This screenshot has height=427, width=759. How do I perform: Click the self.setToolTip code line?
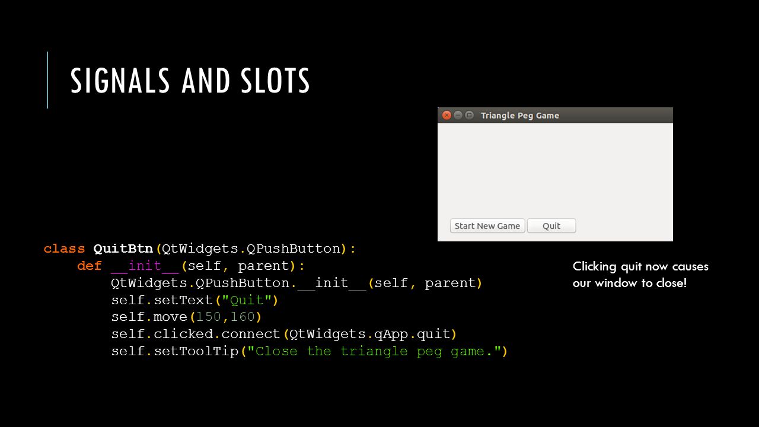point(310,351)
